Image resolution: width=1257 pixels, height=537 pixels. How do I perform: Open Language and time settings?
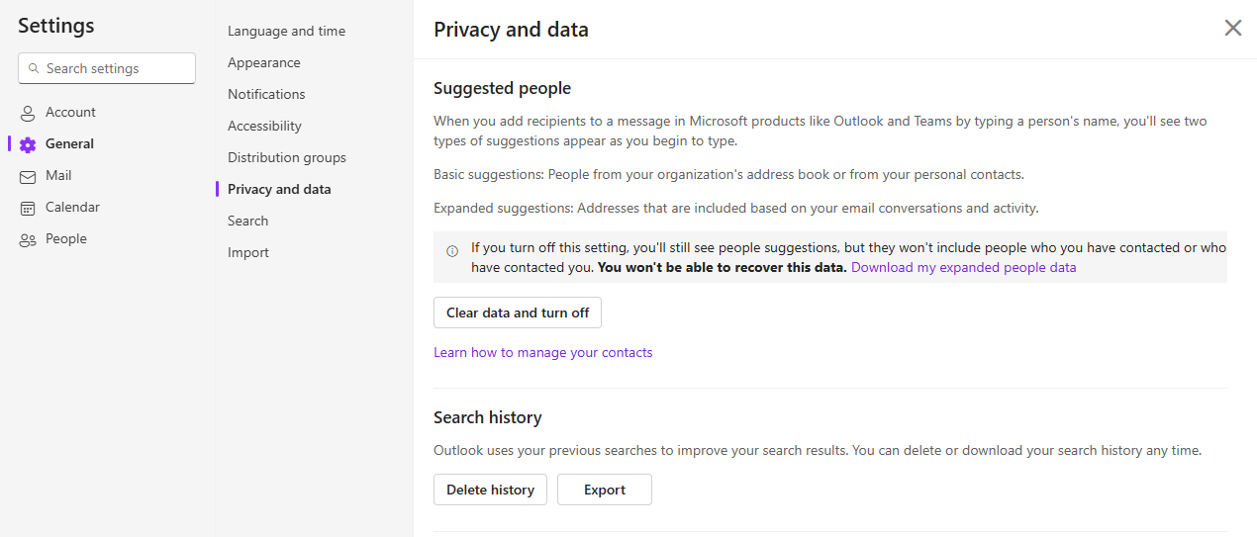pyautogui.click(x=286, y=31)
